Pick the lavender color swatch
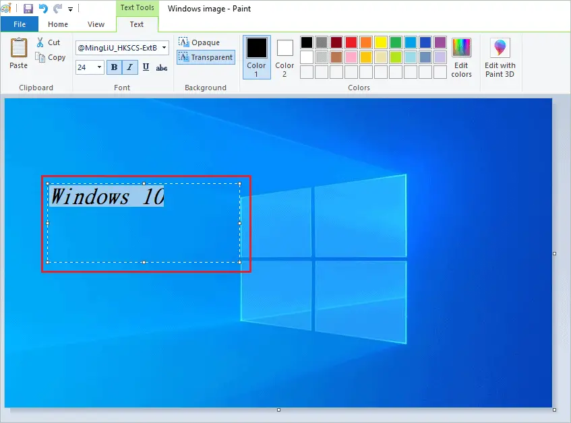The image size is (571, 423). pyautogui.click(x=440, y=57)
